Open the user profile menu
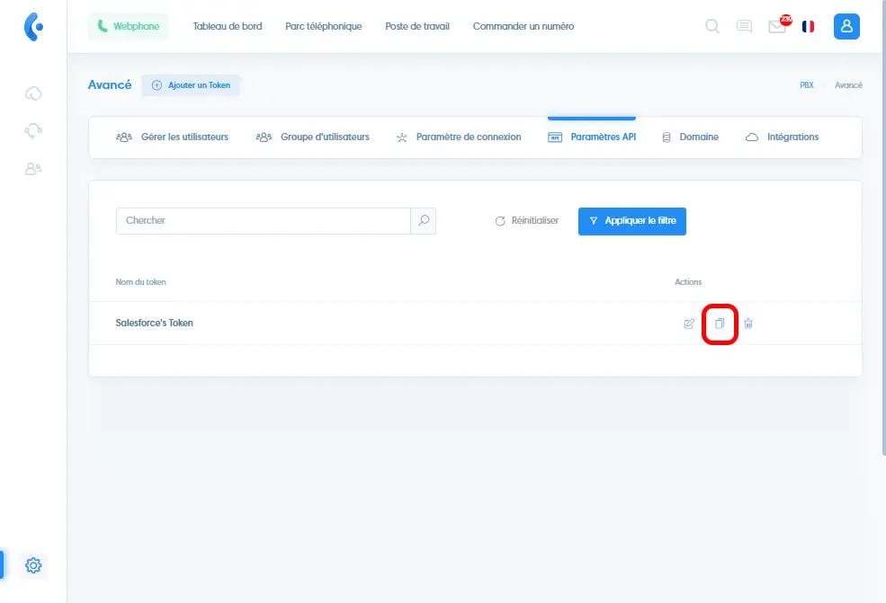This screenshot has height=603, width=886. [x=846, y=27]
